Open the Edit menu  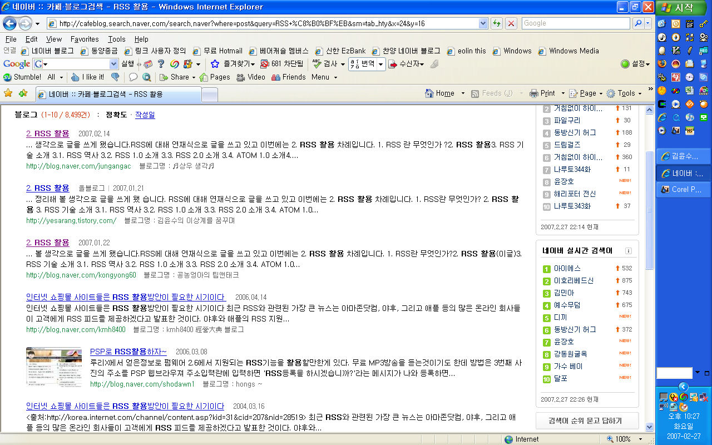click(x=32, y=39)
